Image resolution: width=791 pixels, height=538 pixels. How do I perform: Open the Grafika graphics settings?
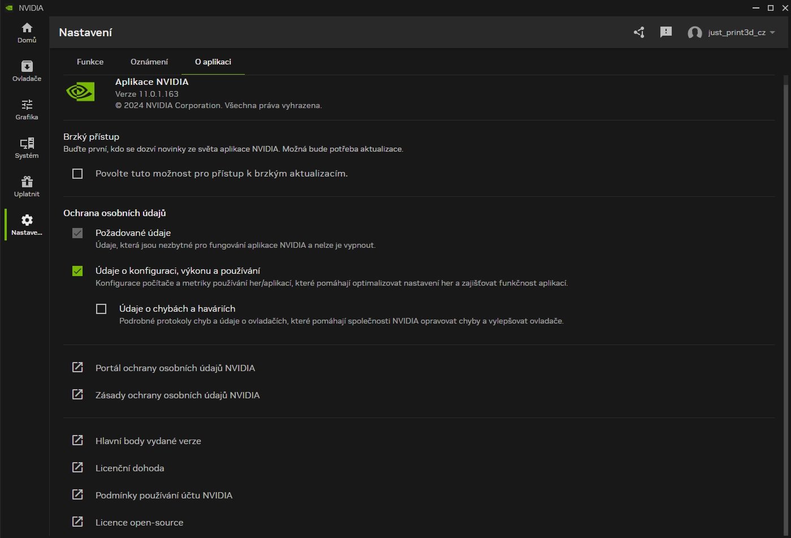point(26,109)
